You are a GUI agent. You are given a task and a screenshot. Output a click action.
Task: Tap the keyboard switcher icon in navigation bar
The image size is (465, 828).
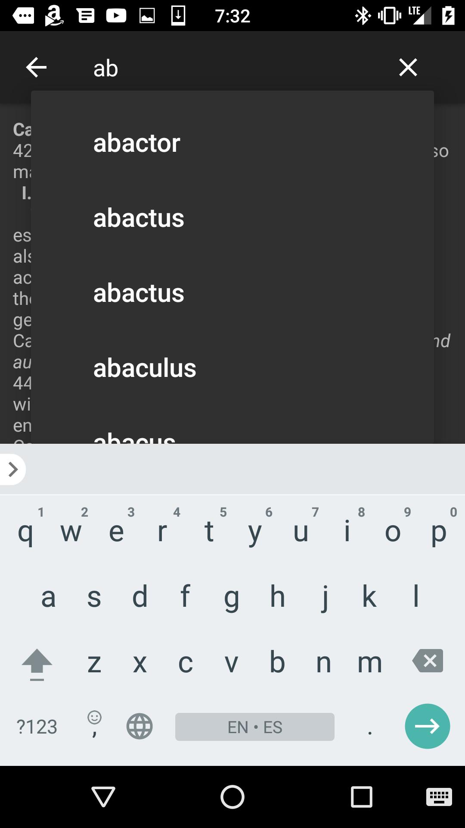(439, 797)
